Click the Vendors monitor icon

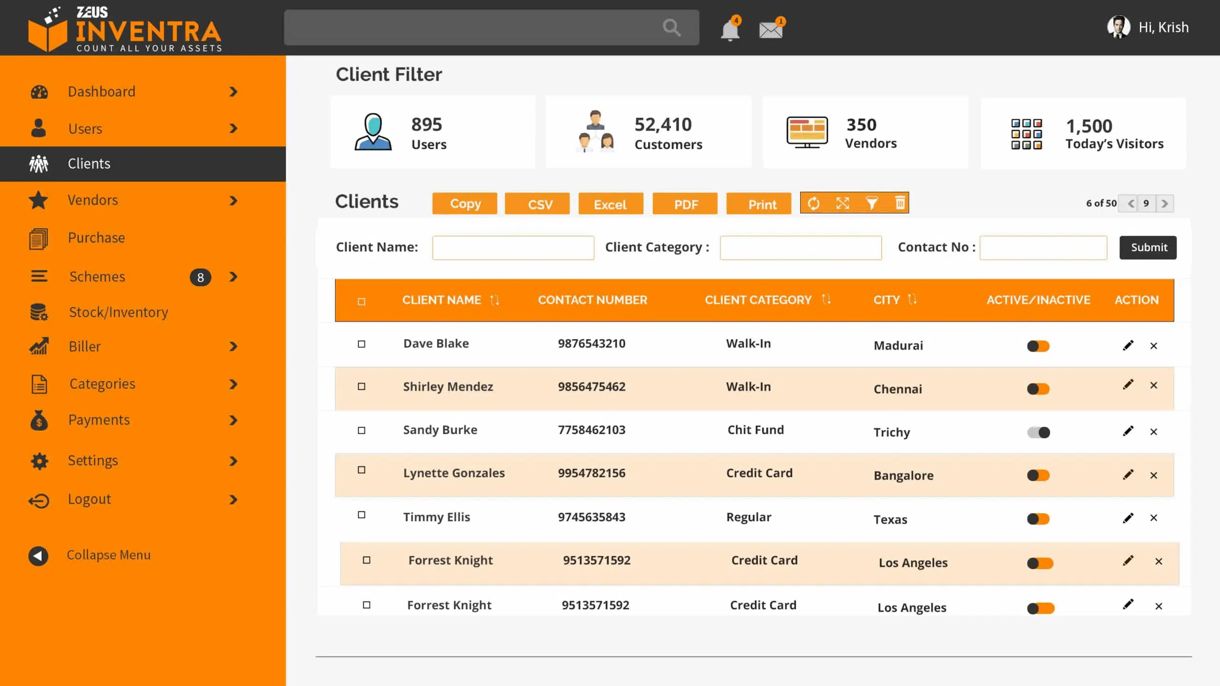(807, 132)
